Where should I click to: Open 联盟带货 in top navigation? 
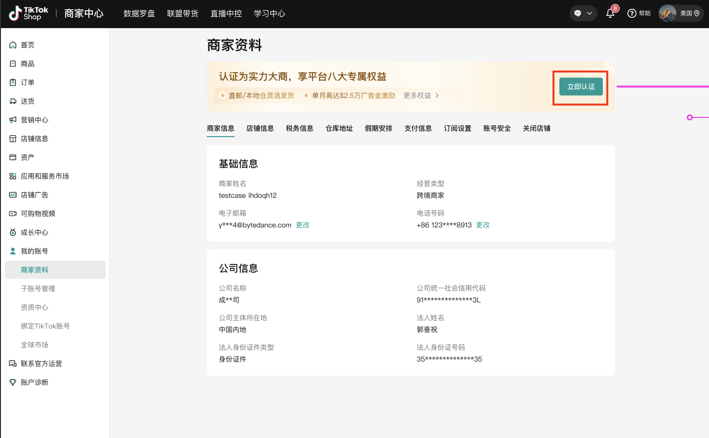click(x=183, y=13)
